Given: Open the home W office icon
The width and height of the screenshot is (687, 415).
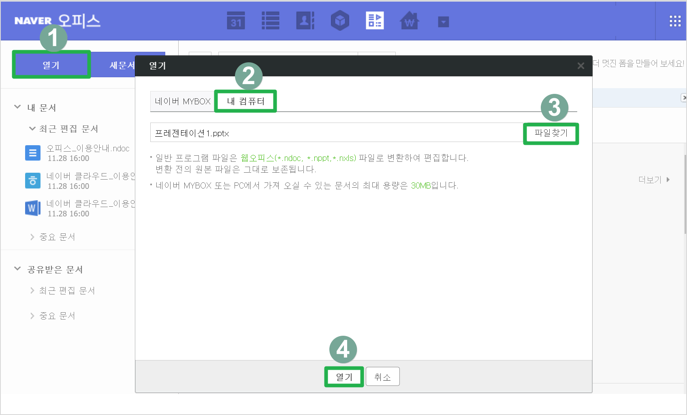Looking at the screenshot, I should pos(410,21).
